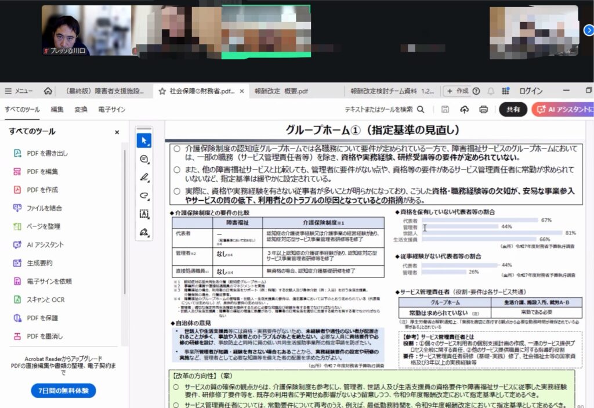Open スキャンと OCR tool
Image resolution: width=594 pixels, height=408 pixels.
tap(45, 299)
